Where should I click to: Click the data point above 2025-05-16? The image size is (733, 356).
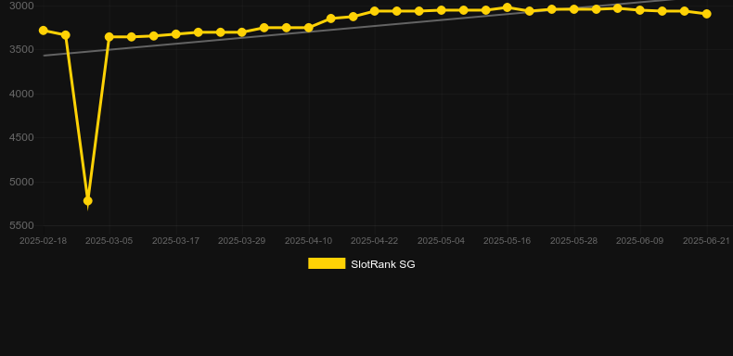[508, 7]
